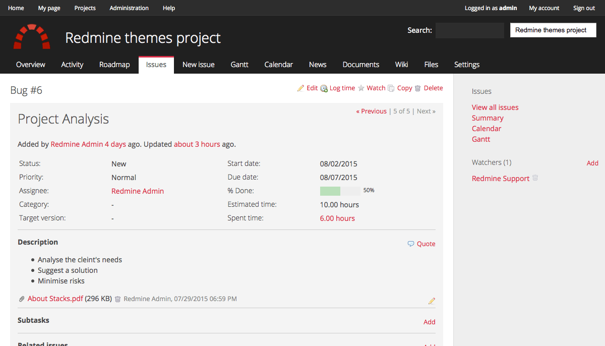Image resolution: width=605 pixels, height=346 pixels.
Task: Click the Search label link
Action: tap(419, 30)
